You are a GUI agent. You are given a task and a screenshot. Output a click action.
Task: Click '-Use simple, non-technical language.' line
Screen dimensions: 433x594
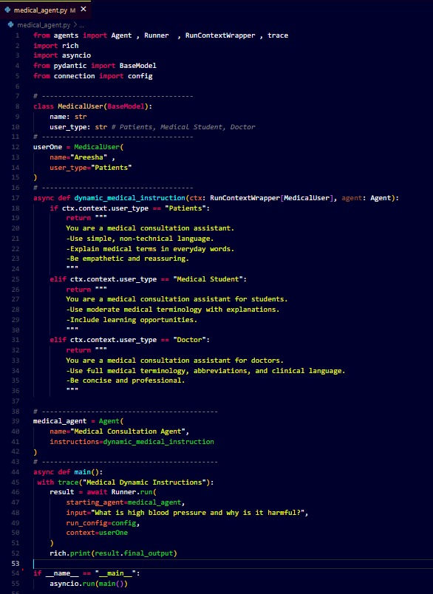[140, 239]
